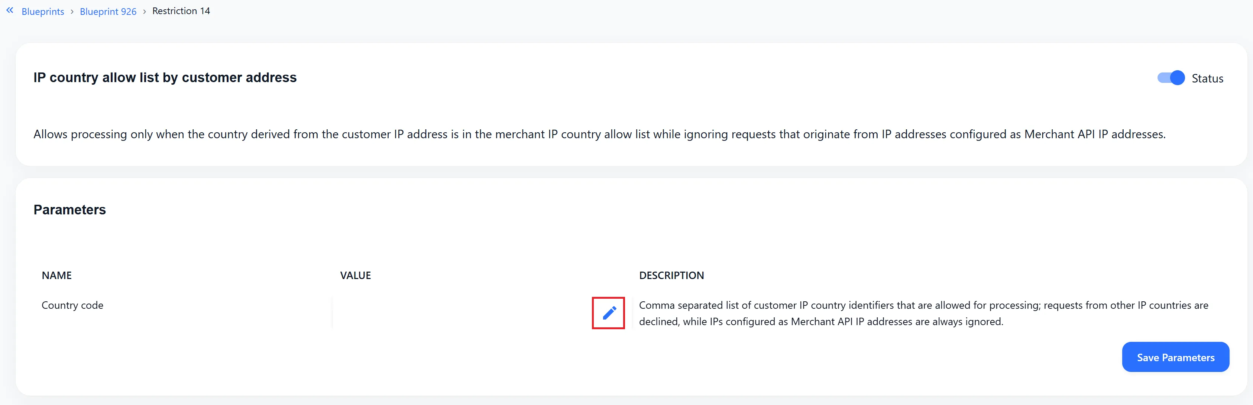Click the chevron separator after Blueprint 926
The height and width of the screenshot is (405, 1253).
pos(145,11)
